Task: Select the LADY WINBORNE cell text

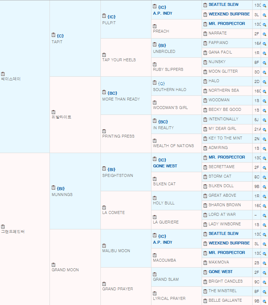Action: click(x=225, y=224)
